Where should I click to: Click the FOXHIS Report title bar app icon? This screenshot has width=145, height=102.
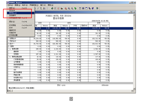(x=8, y=3)
